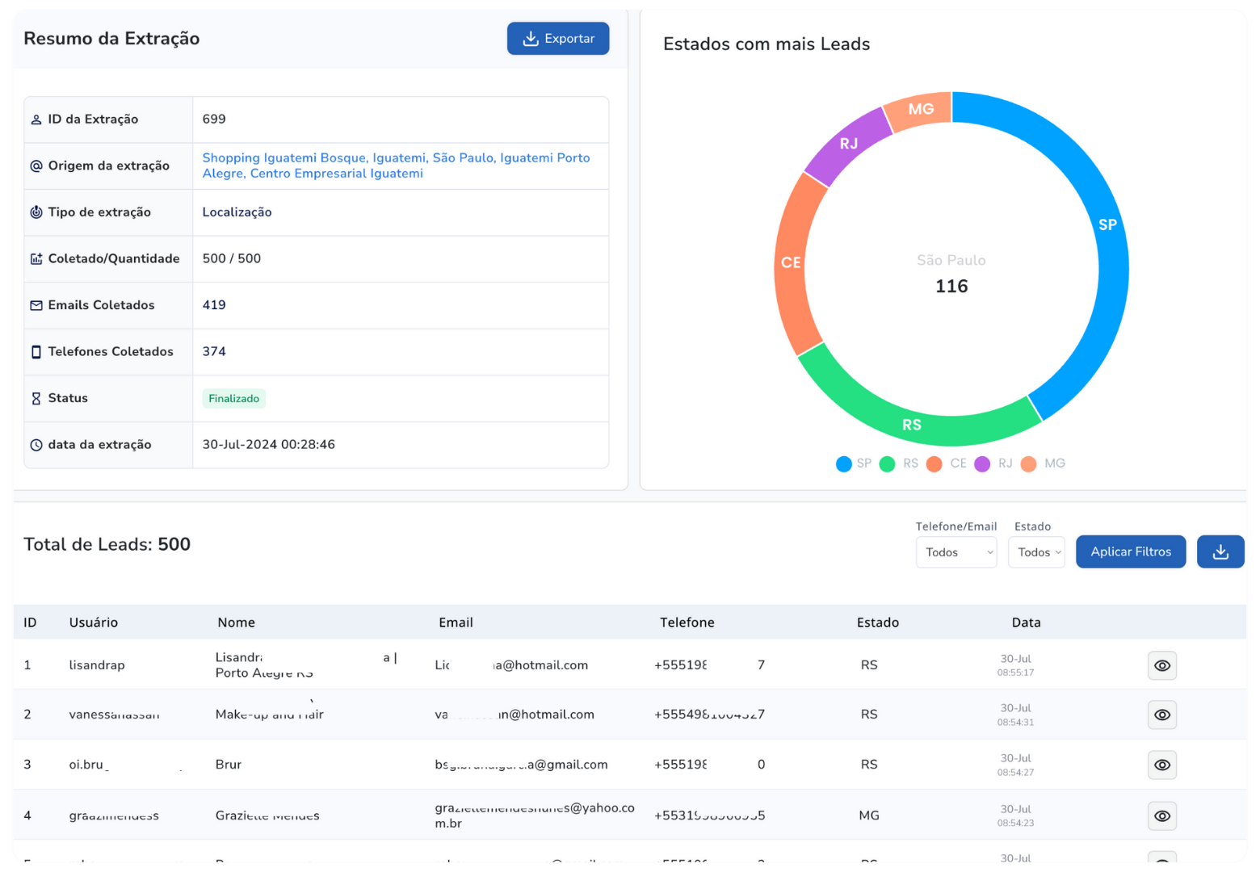Viewport: 1260px width, 872px height.
Task: Click the Usuário column header
Action: tap(94, 623)
